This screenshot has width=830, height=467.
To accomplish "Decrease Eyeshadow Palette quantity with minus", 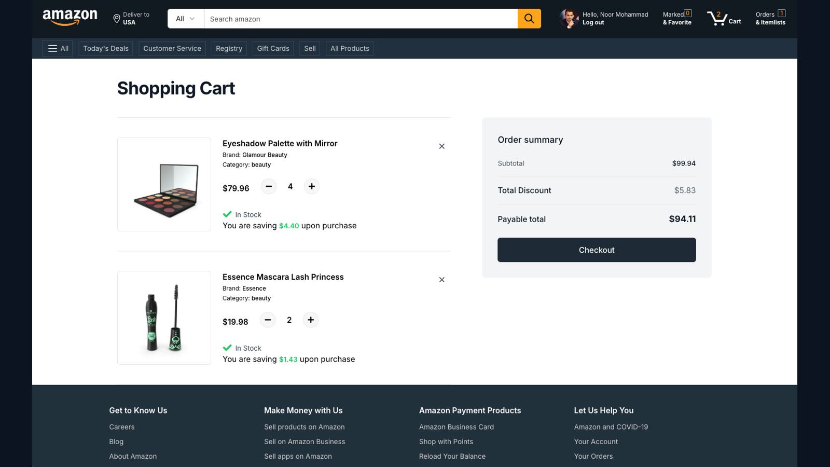I will (269, 186).
